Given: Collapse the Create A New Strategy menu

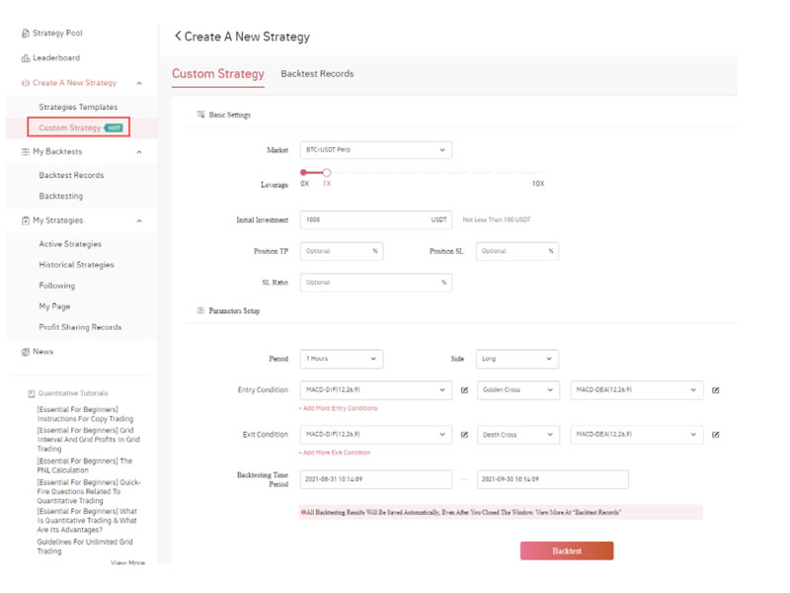Looking at the screenshot, I should pos(139,83).
